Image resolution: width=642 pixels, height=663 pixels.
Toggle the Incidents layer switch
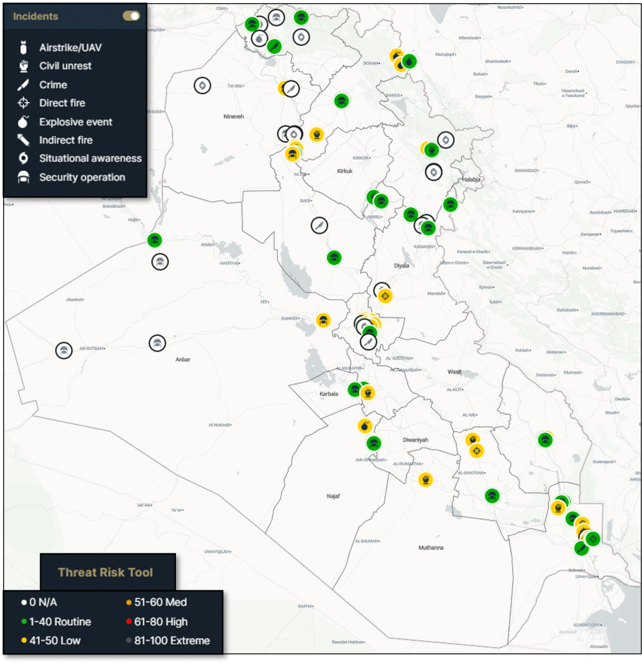[131, 16]
